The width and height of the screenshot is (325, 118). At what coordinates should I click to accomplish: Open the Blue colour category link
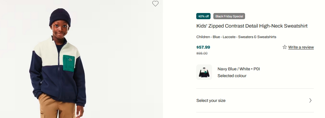click(x=216, y=37)
